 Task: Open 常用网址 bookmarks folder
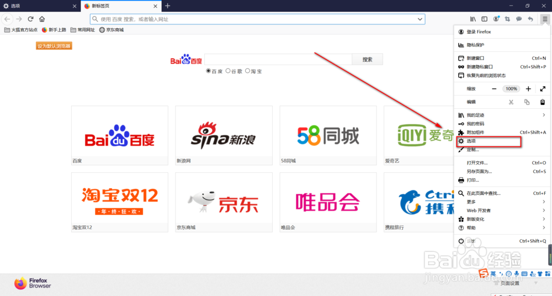tap(83, 30)
